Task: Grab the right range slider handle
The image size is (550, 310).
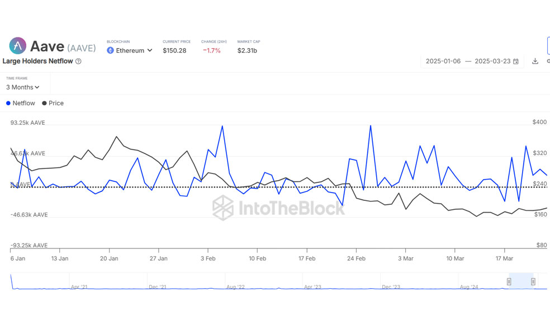Action: coord(533,281)
